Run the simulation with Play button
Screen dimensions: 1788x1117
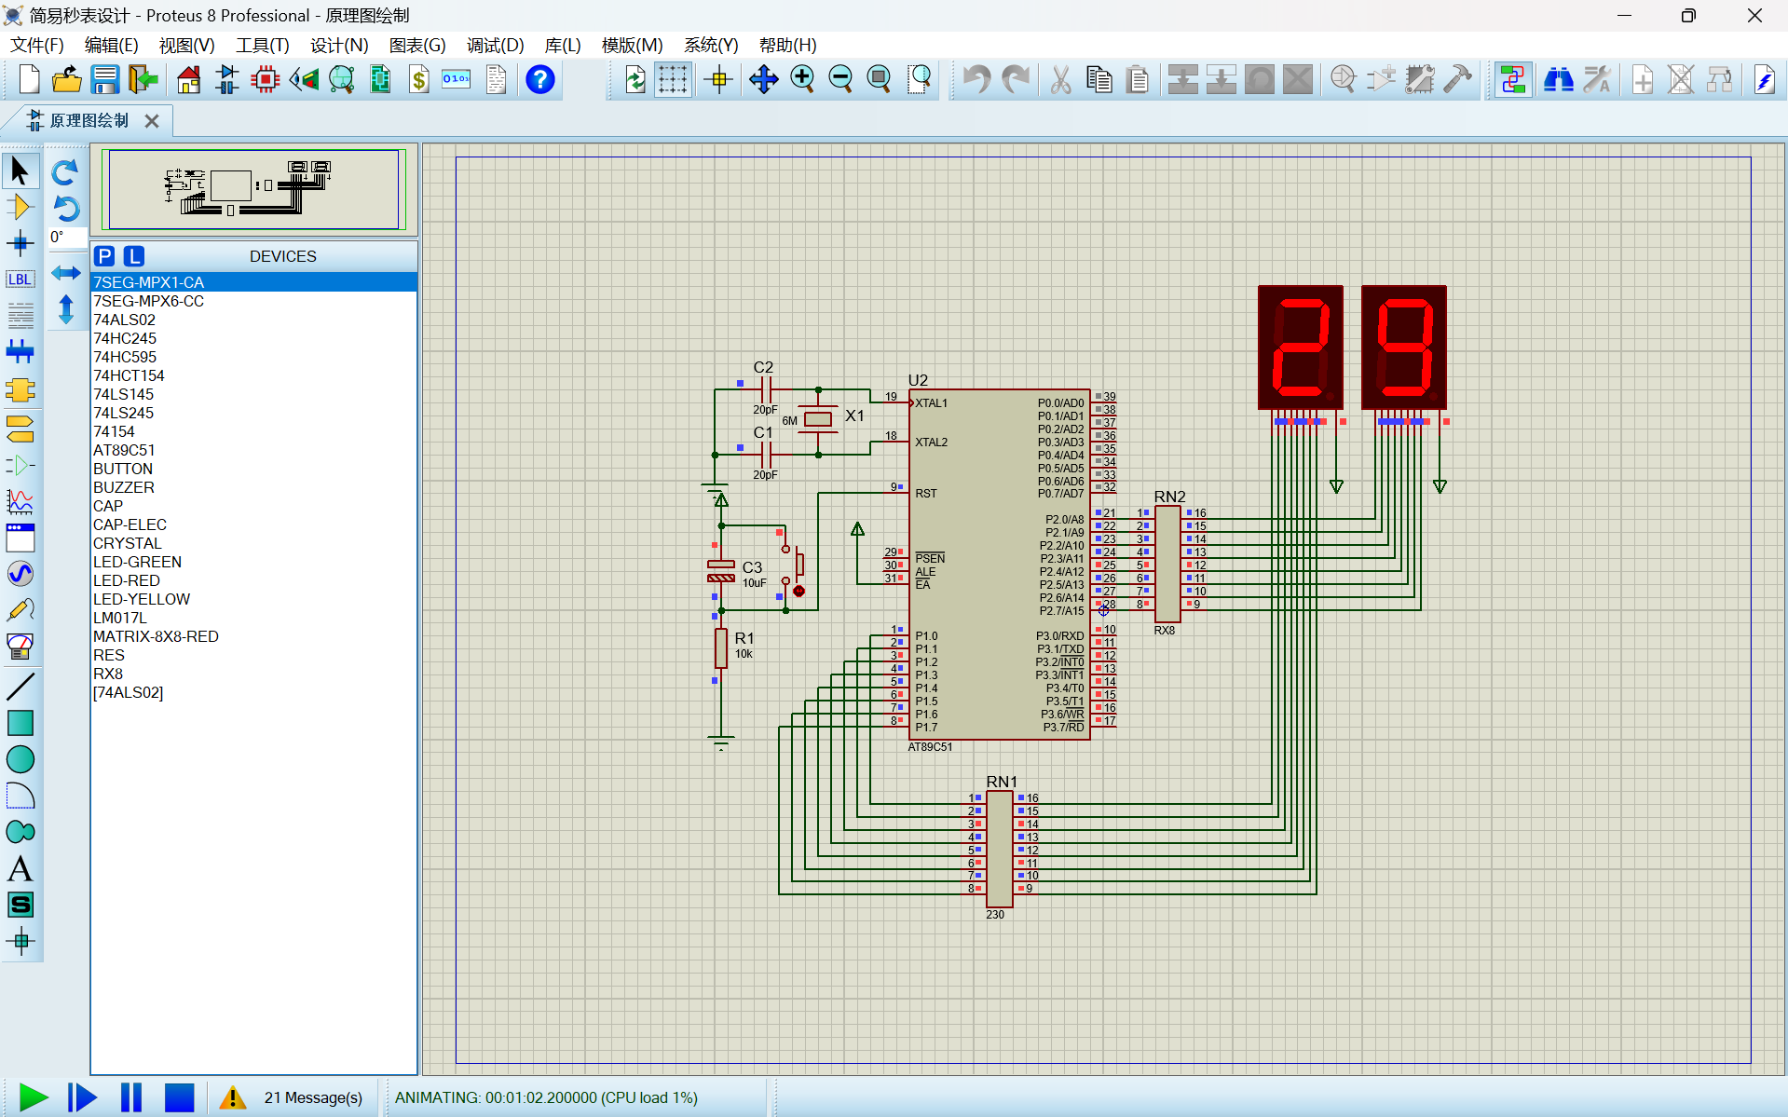pos(33,1097)
